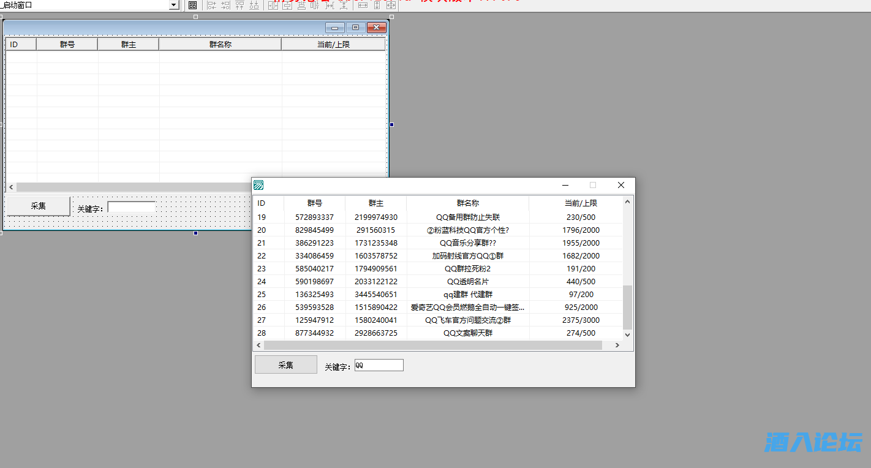Click the align left edges toolbar icon
This screenshot has height=468, width=871.
211,5
